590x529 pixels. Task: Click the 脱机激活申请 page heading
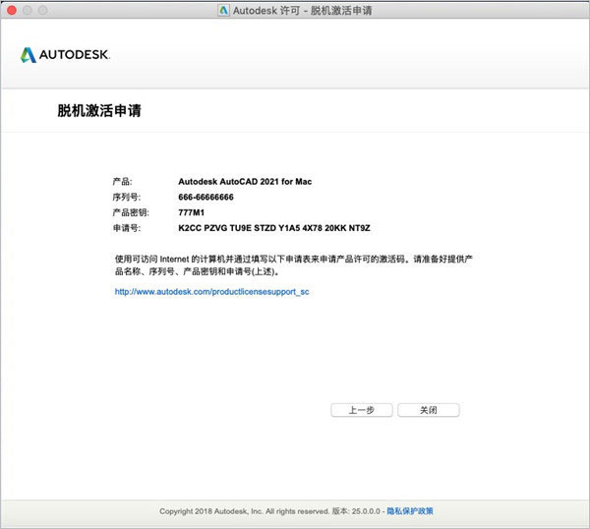[99, 111]
